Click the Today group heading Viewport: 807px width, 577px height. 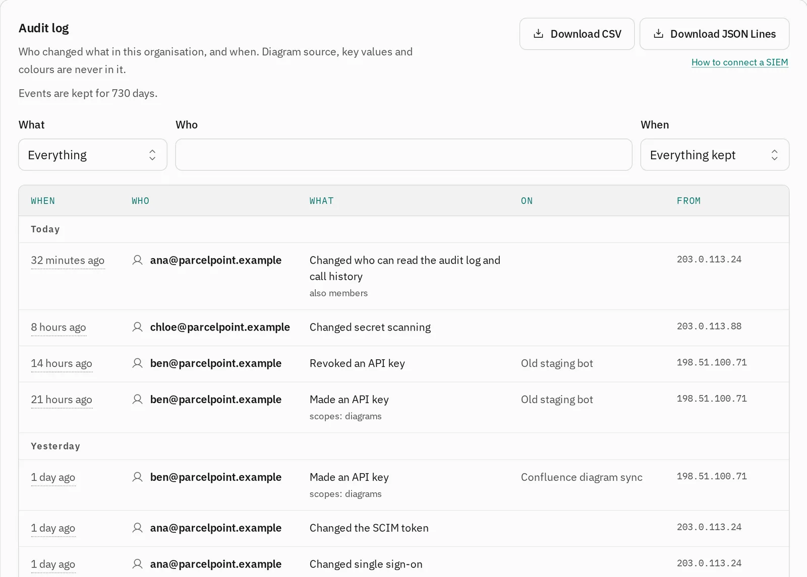tap(45, 229)
